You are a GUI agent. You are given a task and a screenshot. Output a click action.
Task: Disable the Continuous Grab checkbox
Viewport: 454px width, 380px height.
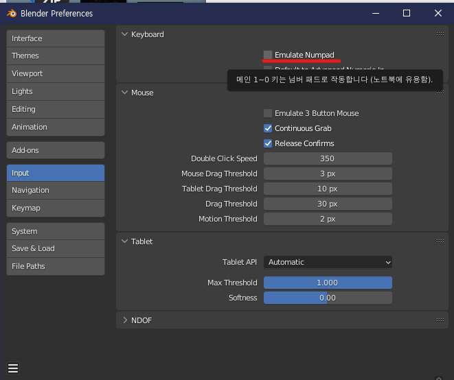[268, 128]
